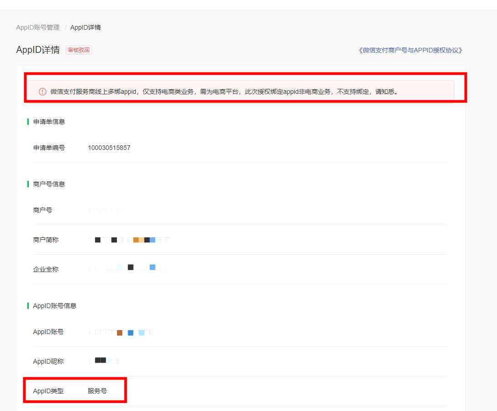Select the 企业全称 field label

(x=46, y=269)
